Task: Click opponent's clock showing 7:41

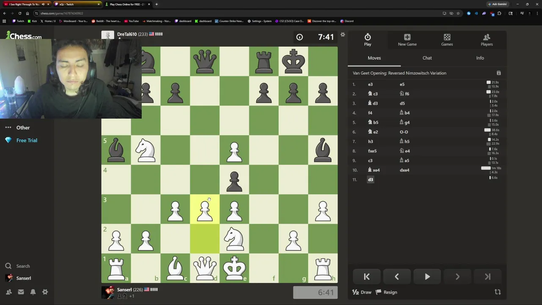Action: tap(315, 37)
